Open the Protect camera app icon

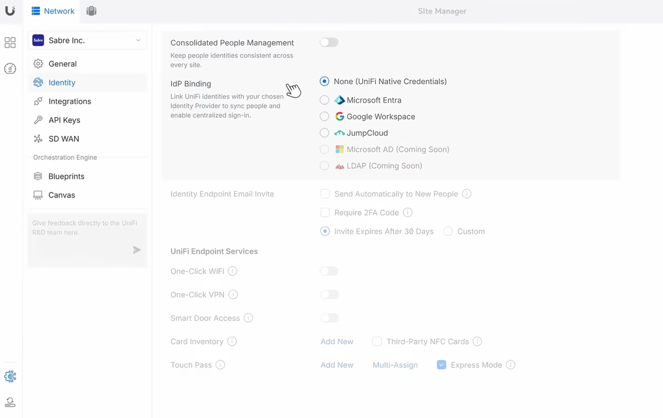click(x=91, y=11)
